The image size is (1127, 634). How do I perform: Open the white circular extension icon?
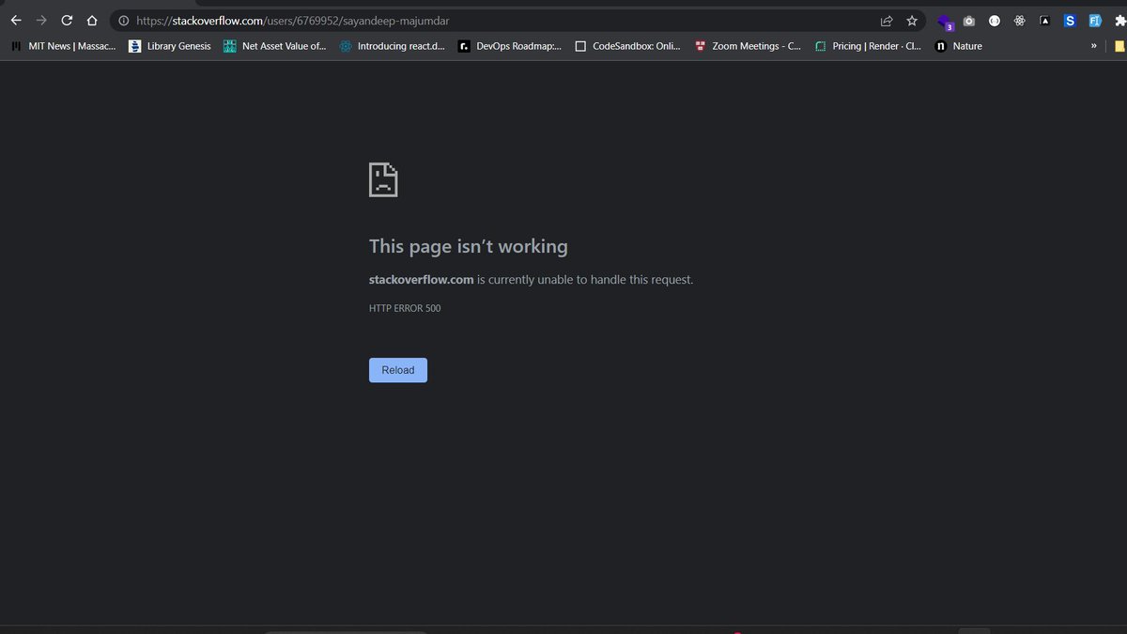[995, 21]
